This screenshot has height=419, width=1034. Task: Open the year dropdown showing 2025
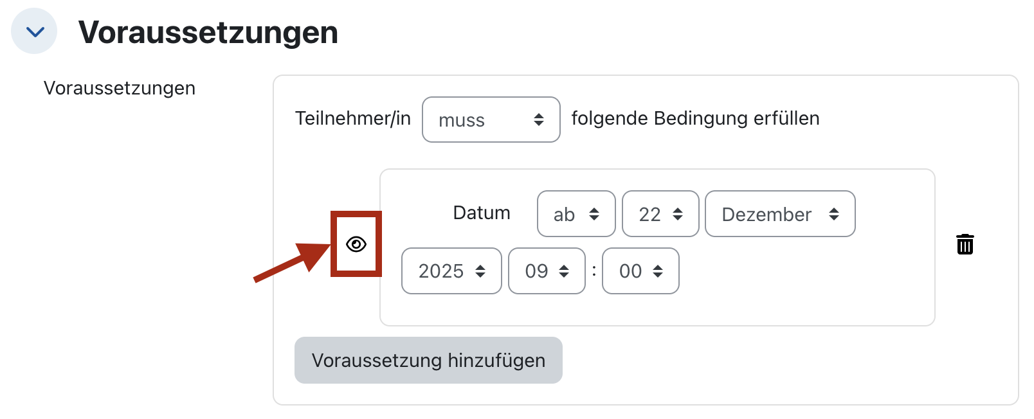(451, 271)
